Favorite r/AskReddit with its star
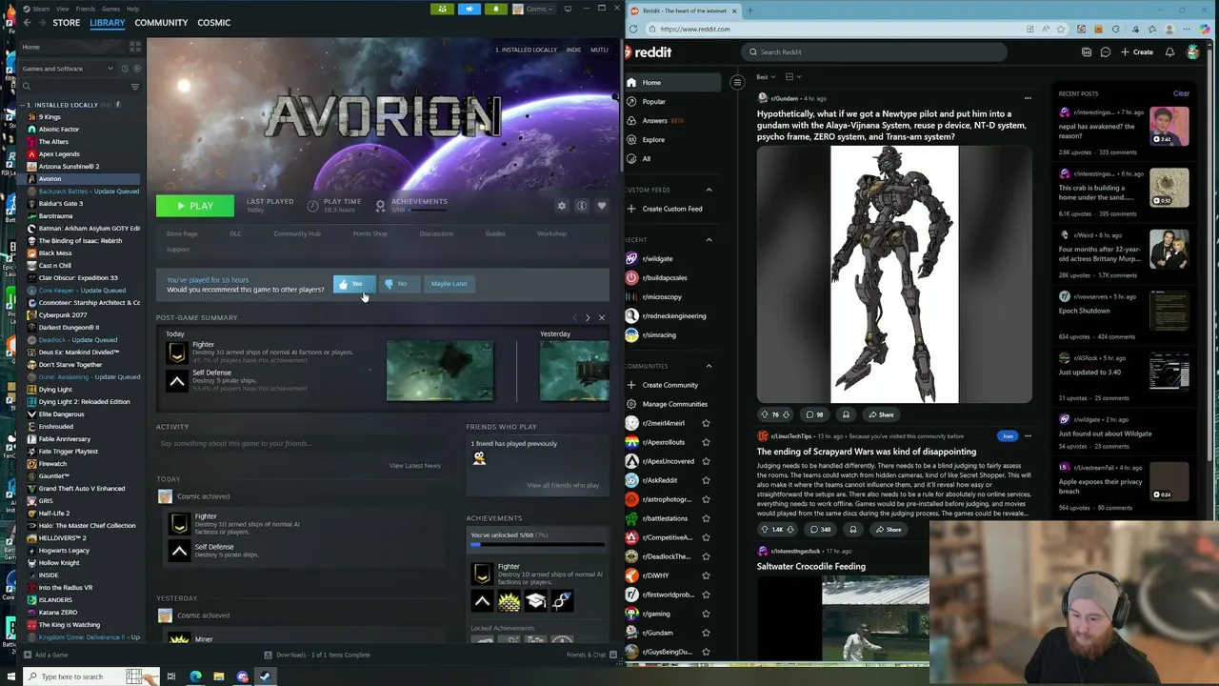1219x686 pixels. (x=706, y=480)
